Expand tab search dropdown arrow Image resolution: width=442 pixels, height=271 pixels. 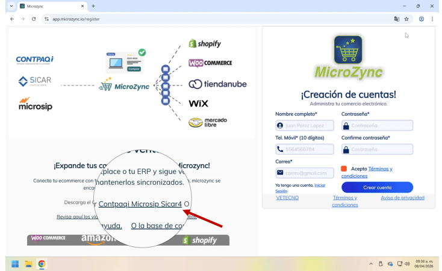click(11, 6)
